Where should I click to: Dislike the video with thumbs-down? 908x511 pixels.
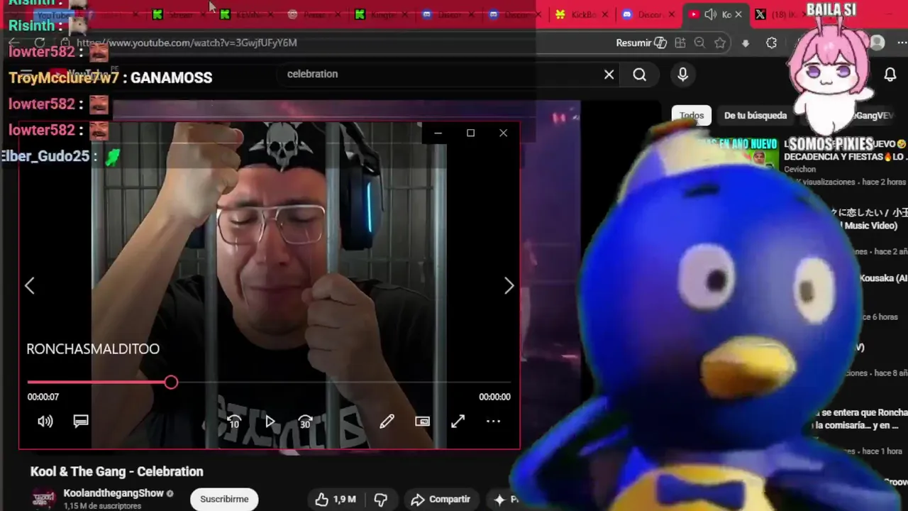380,499
